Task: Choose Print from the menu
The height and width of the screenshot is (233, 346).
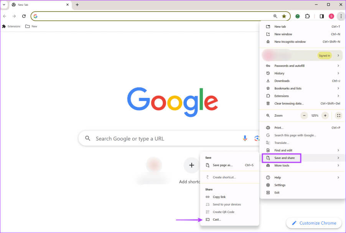Action: point(303,128)
